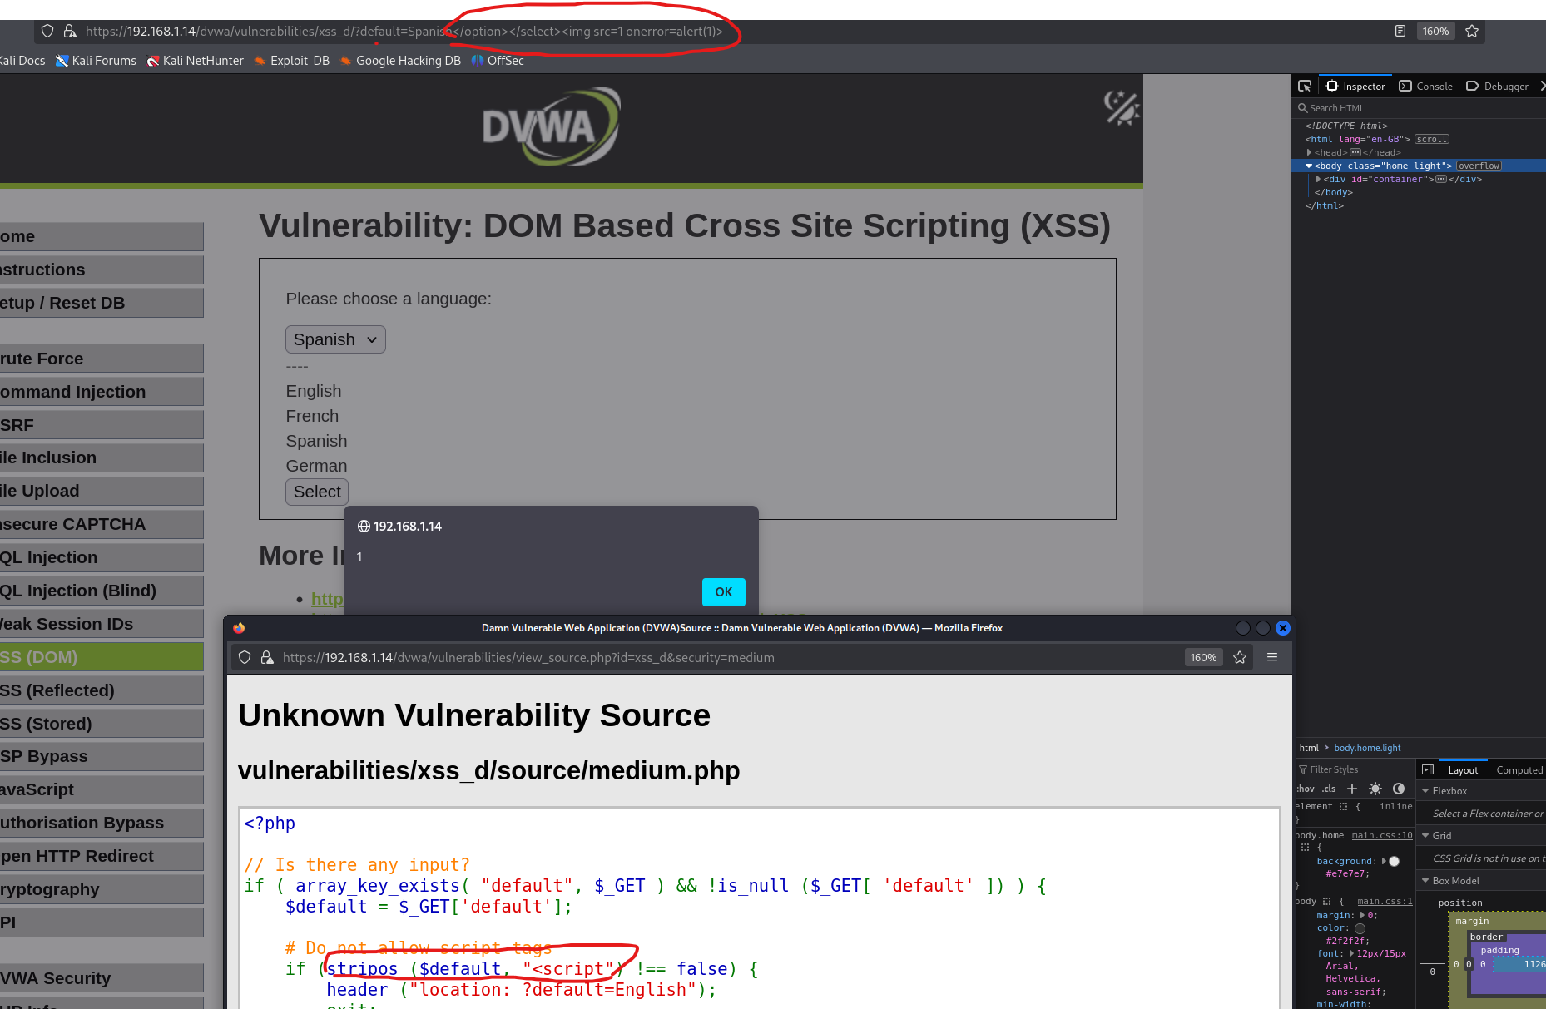Click the background color swatch #e7e7e7
This screenshot has height=1009, width=1546.
click(x=1395, y=861)
